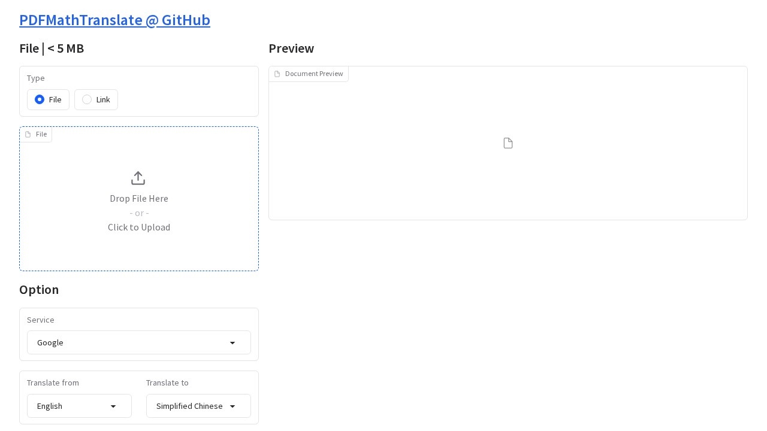
Task: Click the upload arrow icon
Action: (x=138, y=178)
